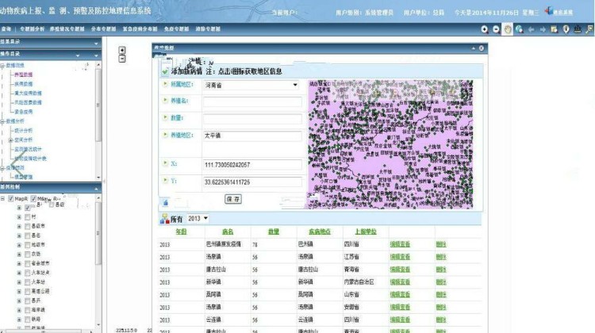Select 统计分析 in the operations tree
The width and height of the screenshot is (595, 333).
pyautogui.click(x=23, y=131)
